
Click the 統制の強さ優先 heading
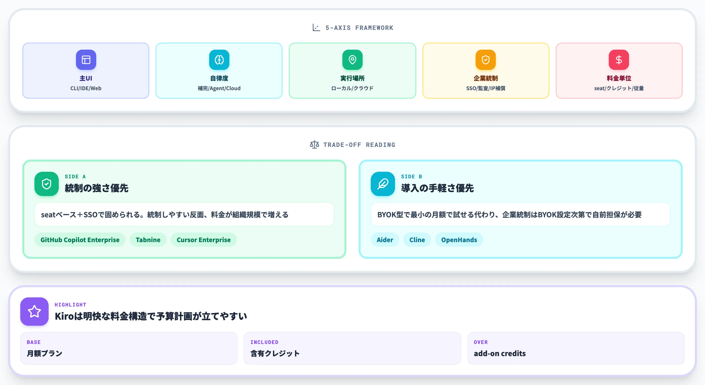96,188
